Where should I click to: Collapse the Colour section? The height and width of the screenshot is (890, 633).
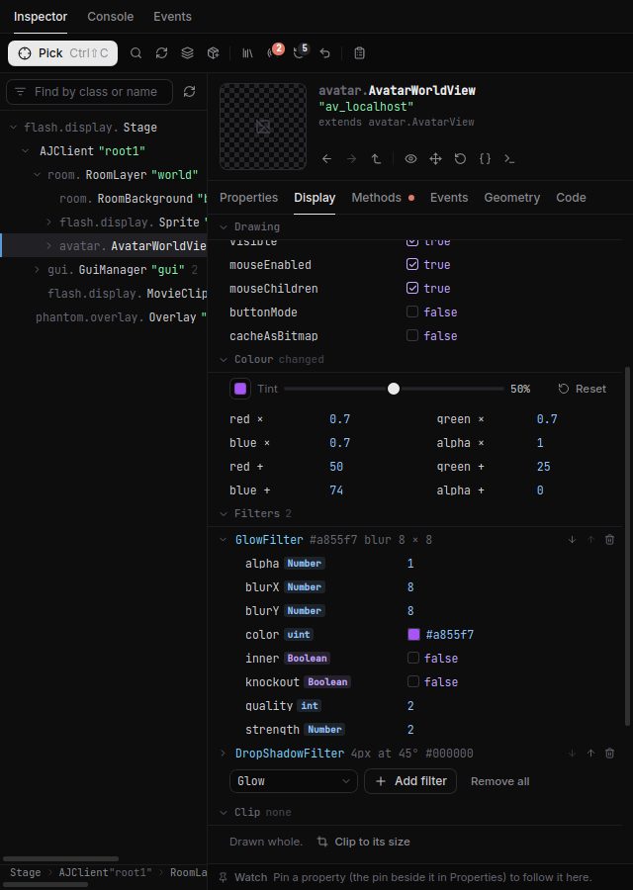pyautogui.click(x=224, y=359)
